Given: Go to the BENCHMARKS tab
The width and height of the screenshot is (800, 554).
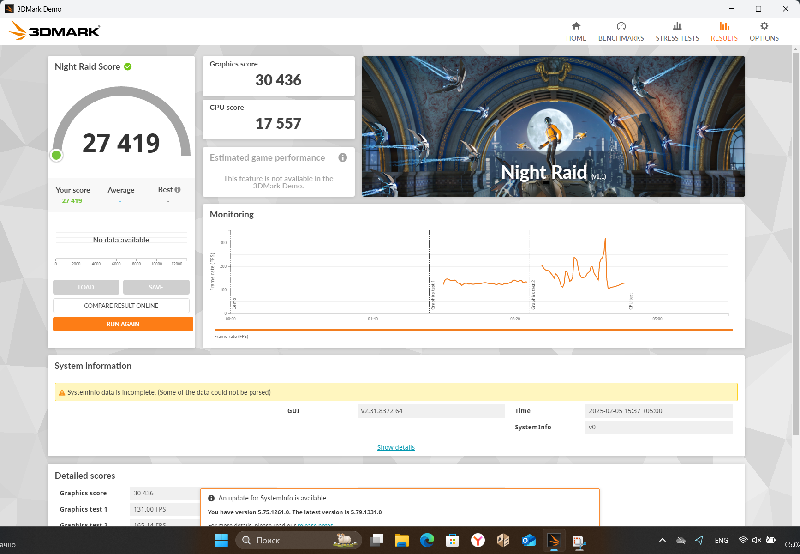Looking at the screenshot, I should 621,32.
